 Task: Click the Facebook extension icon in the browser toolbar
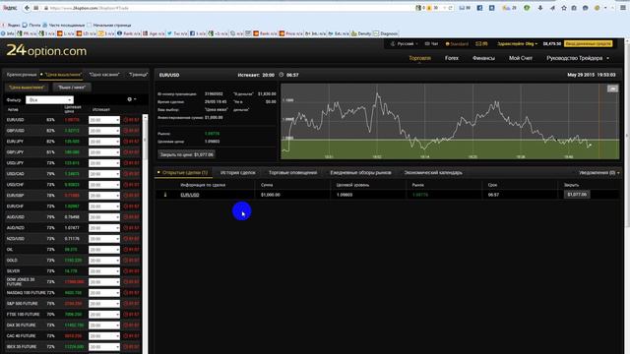click(479, 8)
